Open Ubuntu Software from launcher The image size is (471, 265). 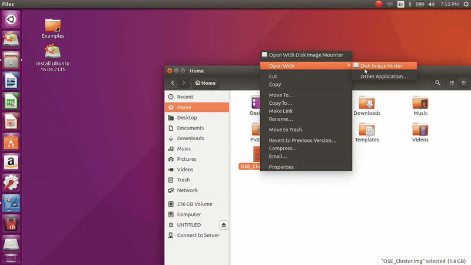coord(11,142)
